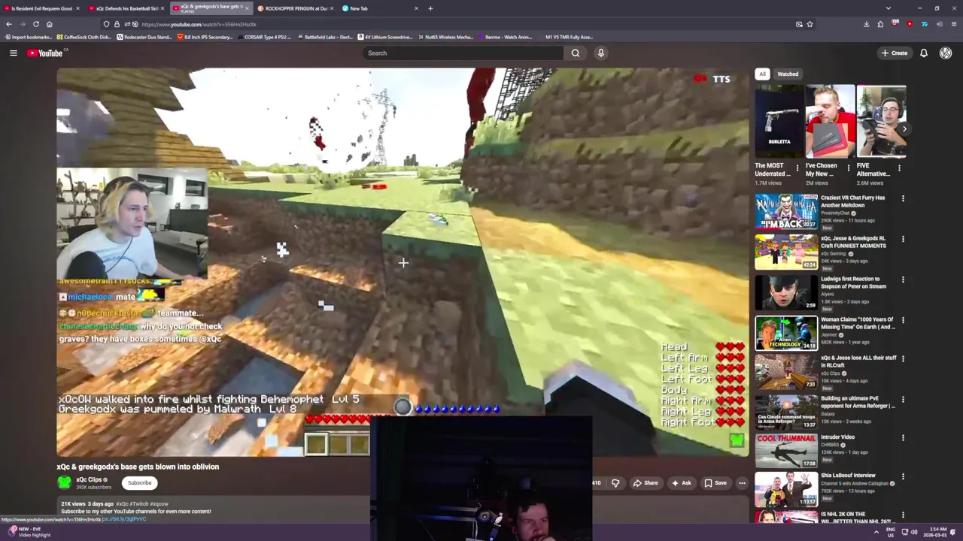Open more options for Ludwigs first Reaction video
The image size is (963, 541).
pos(903,280)
